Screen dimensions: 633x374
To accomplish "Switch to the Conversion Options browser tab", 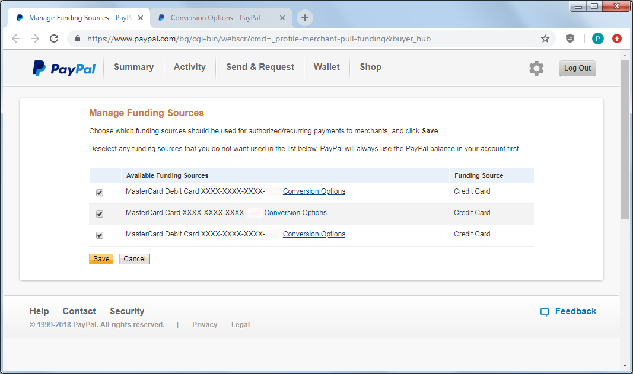I will (220, 18).
